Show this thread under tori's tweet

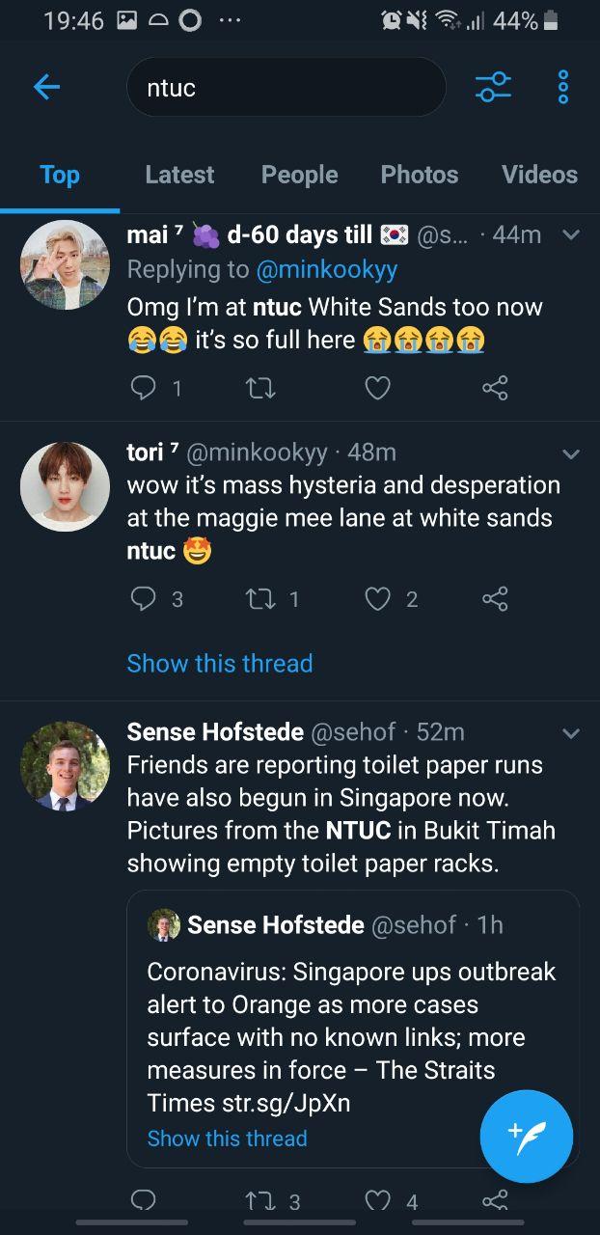point(220,663)
